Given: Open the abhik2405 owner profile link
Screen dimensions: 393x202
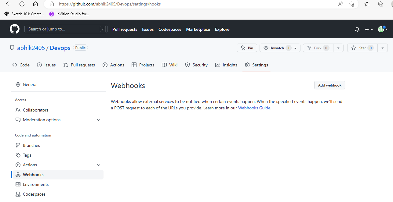Looking at the screenshot, I should tap(31, 48).
